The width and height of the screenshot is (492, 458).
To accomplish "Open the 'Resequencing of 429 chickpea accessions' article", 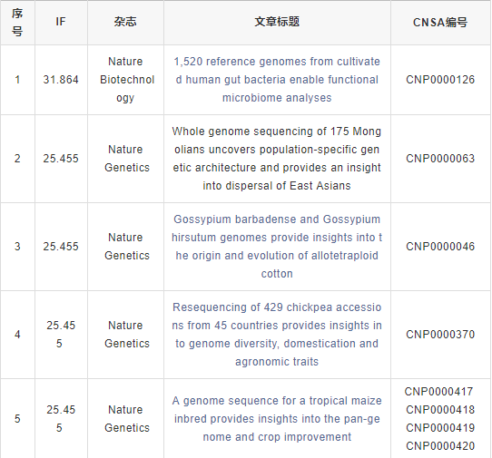I will pyautogui.click(x=277, y=334).
